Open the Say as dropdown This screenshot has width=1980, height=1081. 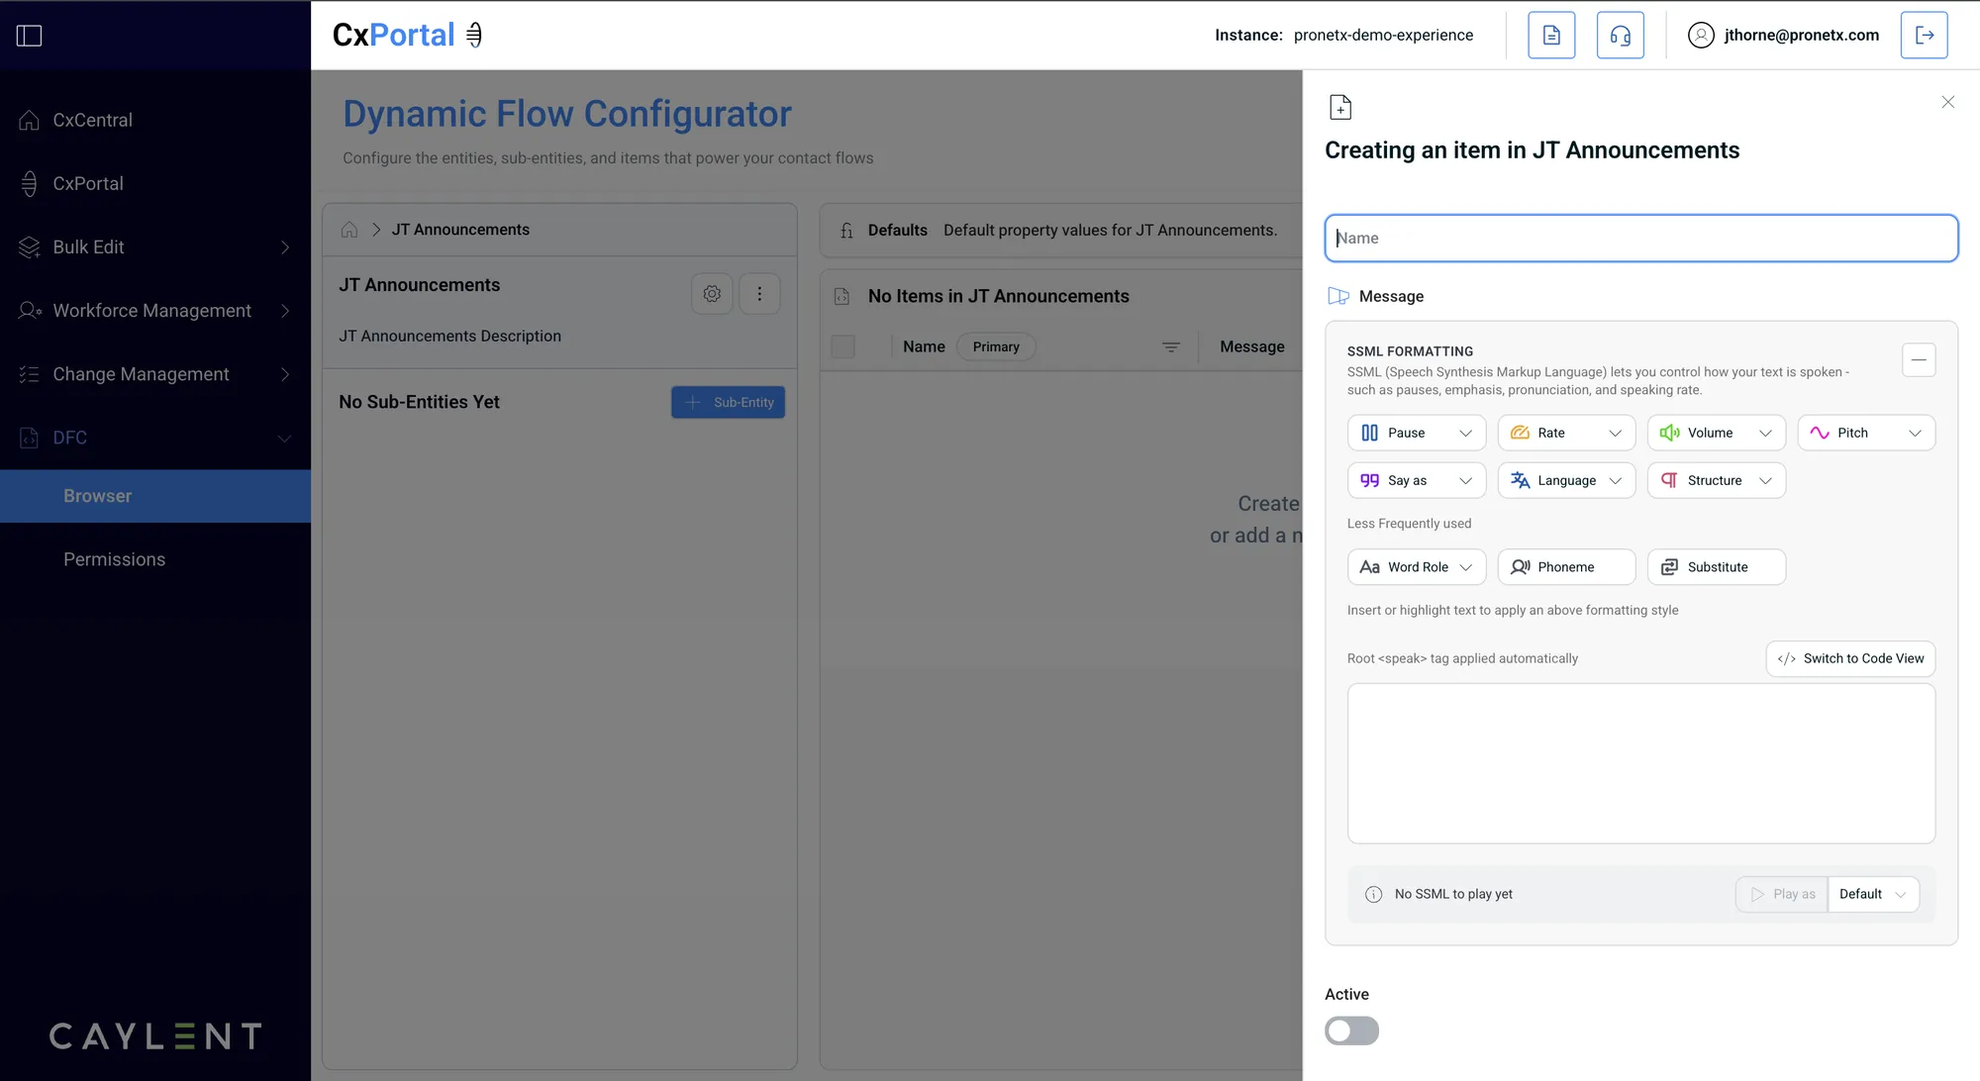1417,480
